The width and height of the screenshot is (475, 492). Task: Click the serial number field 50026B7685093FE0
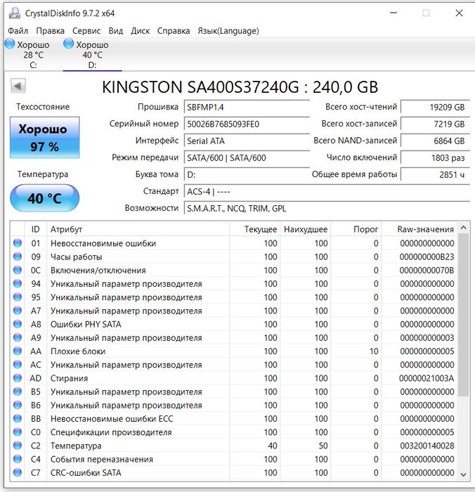pyautogui.click(x=247, y=124)
